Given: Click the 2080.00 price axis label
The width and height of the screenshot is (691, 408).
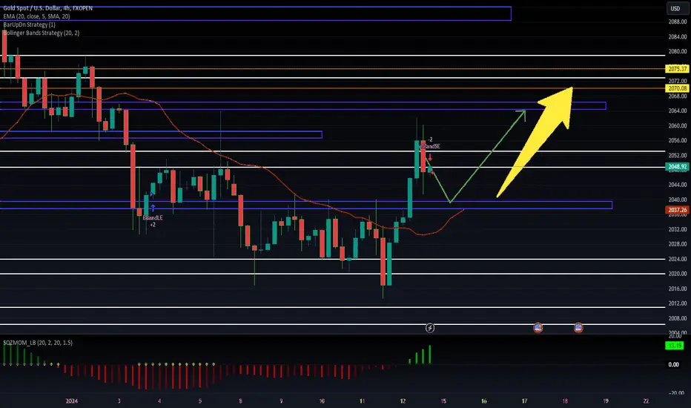Looking at the screenshot, I should pyautogui.click(x=678, y=52).
